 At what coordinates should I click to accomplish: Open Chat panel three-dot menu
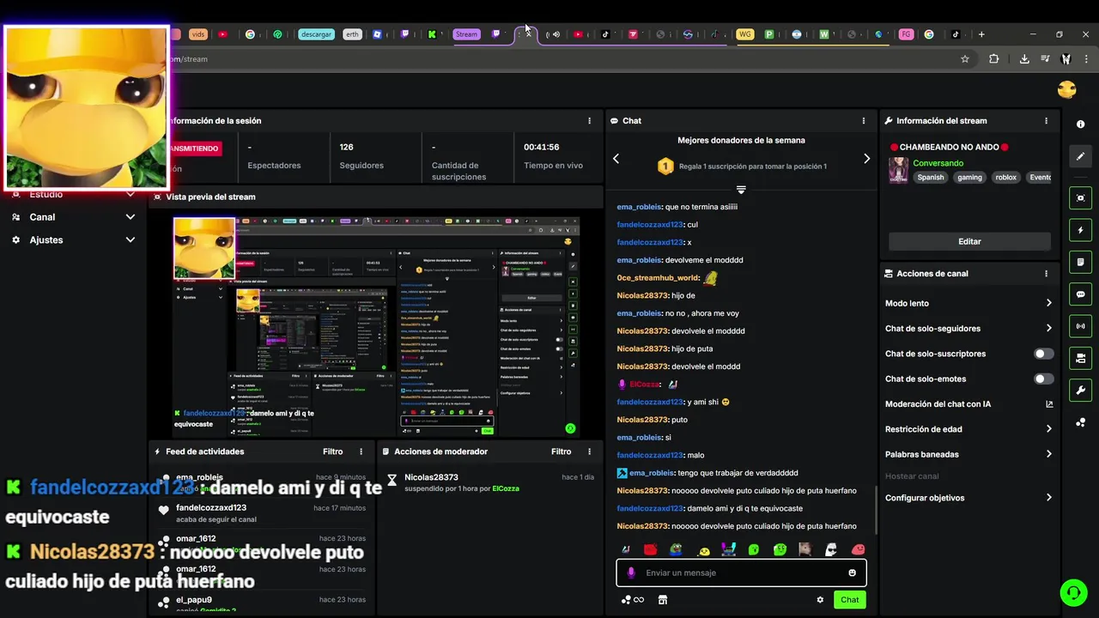click(864, 121)
